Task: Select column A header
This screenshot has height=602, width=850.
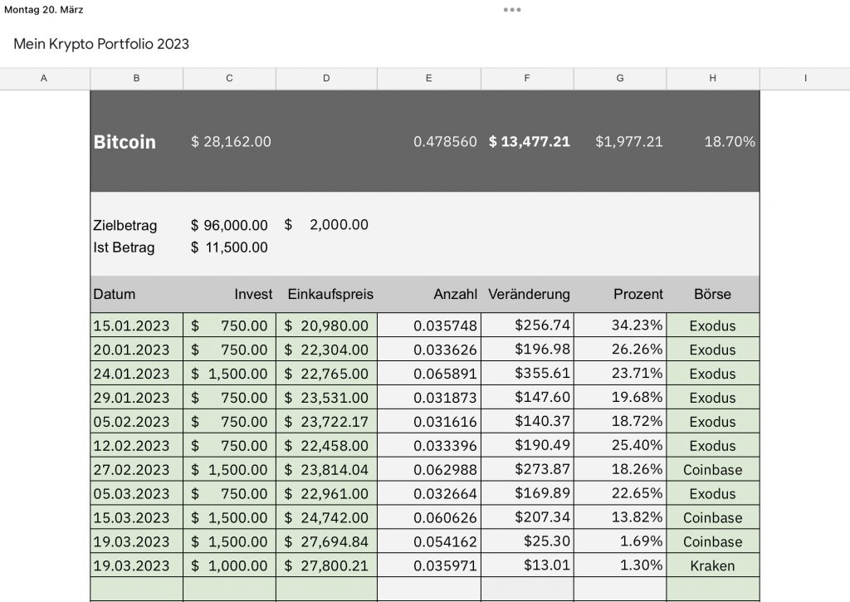Action: pos(45,78)
